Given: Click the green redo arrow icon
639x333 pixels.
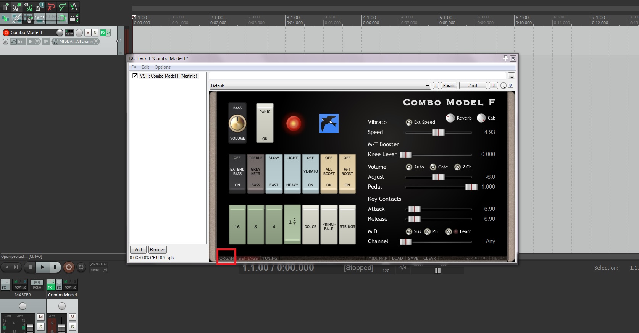Looking at the screenshot, I should tap(63, 6).
